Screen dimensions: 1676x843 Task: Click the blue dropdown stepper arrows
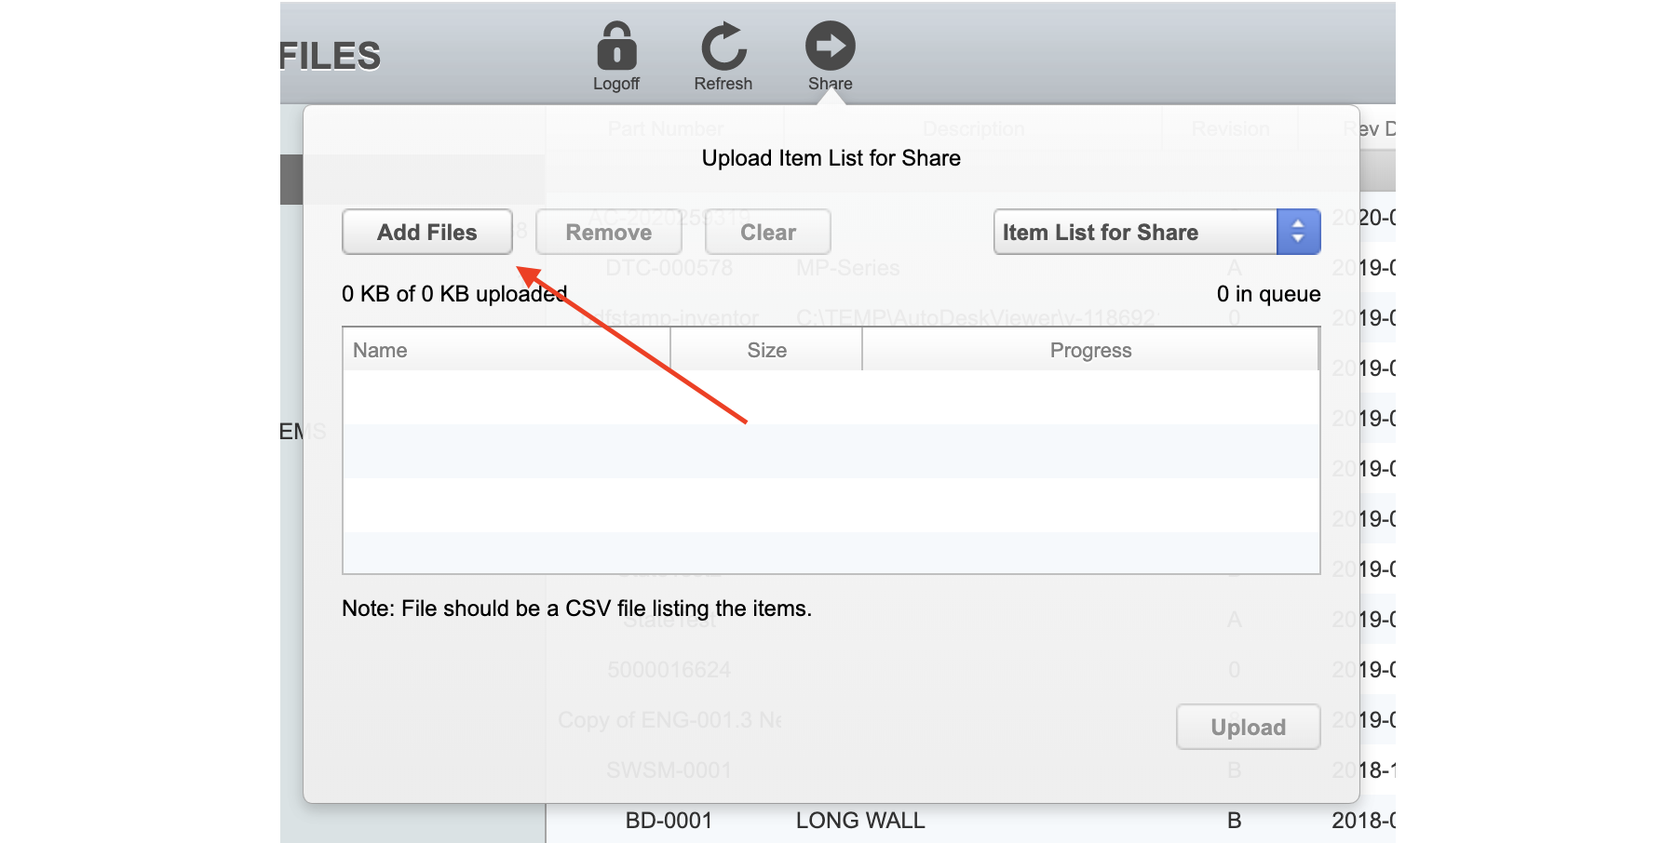click(x=1298, y=232)
